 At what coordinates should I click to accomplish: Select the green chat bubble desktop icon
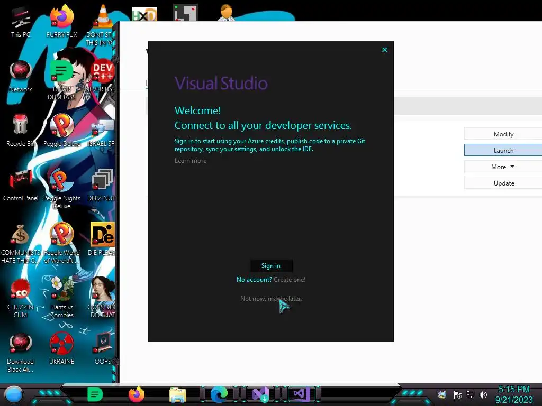pos(61,79)
